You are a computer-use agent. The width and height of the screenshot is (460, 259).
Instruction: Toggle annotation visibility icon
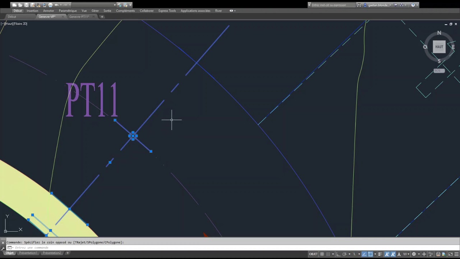[x=387, y=254]
